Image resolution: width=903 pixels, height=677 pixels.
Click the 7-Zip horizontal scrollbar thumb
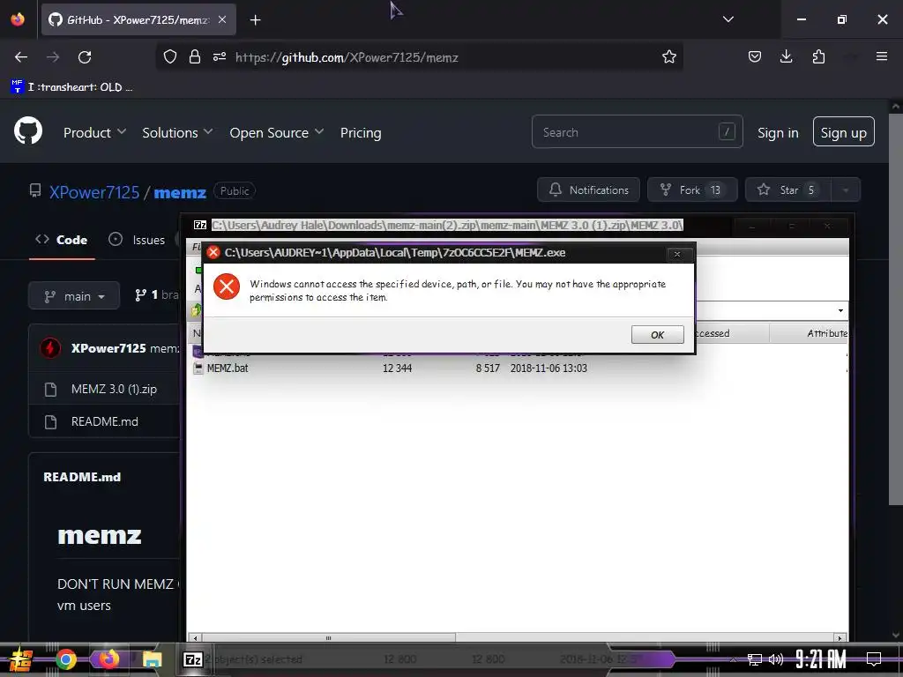[328, 638]
